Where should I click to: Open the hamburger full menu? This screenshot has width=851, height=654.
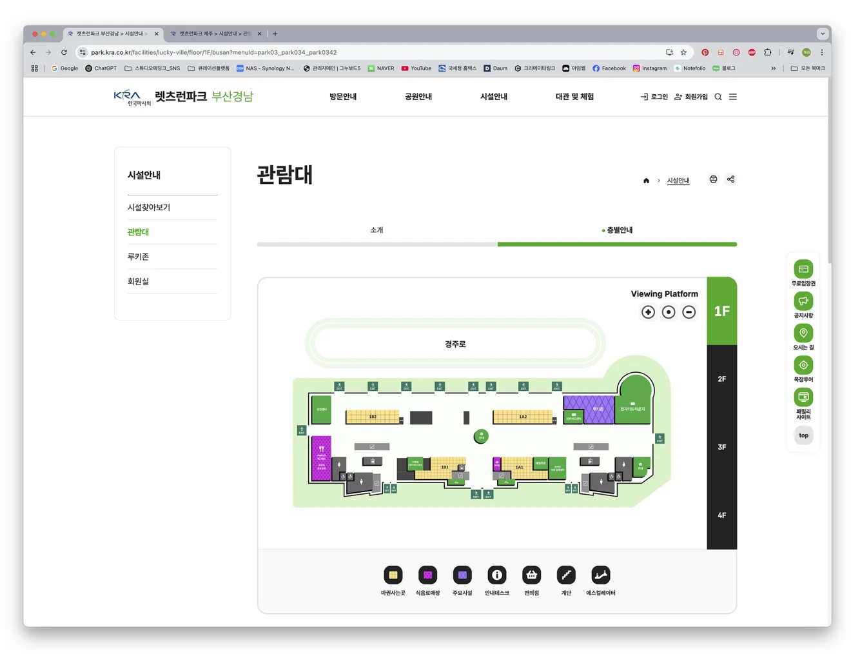click(733, 97)
